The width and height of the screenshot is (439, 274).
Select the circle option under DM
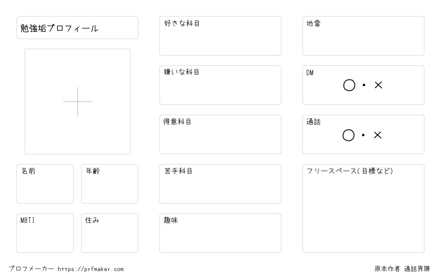pos(349,85)
